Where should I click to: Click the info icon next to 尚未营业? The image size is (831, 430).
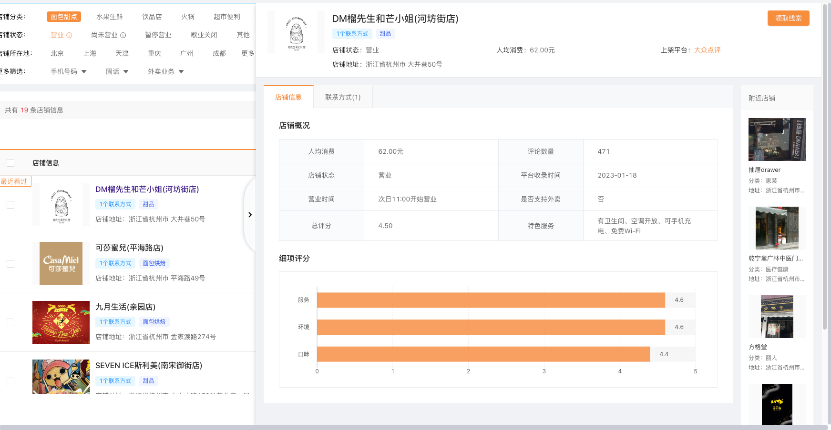[x=123, y=35]
